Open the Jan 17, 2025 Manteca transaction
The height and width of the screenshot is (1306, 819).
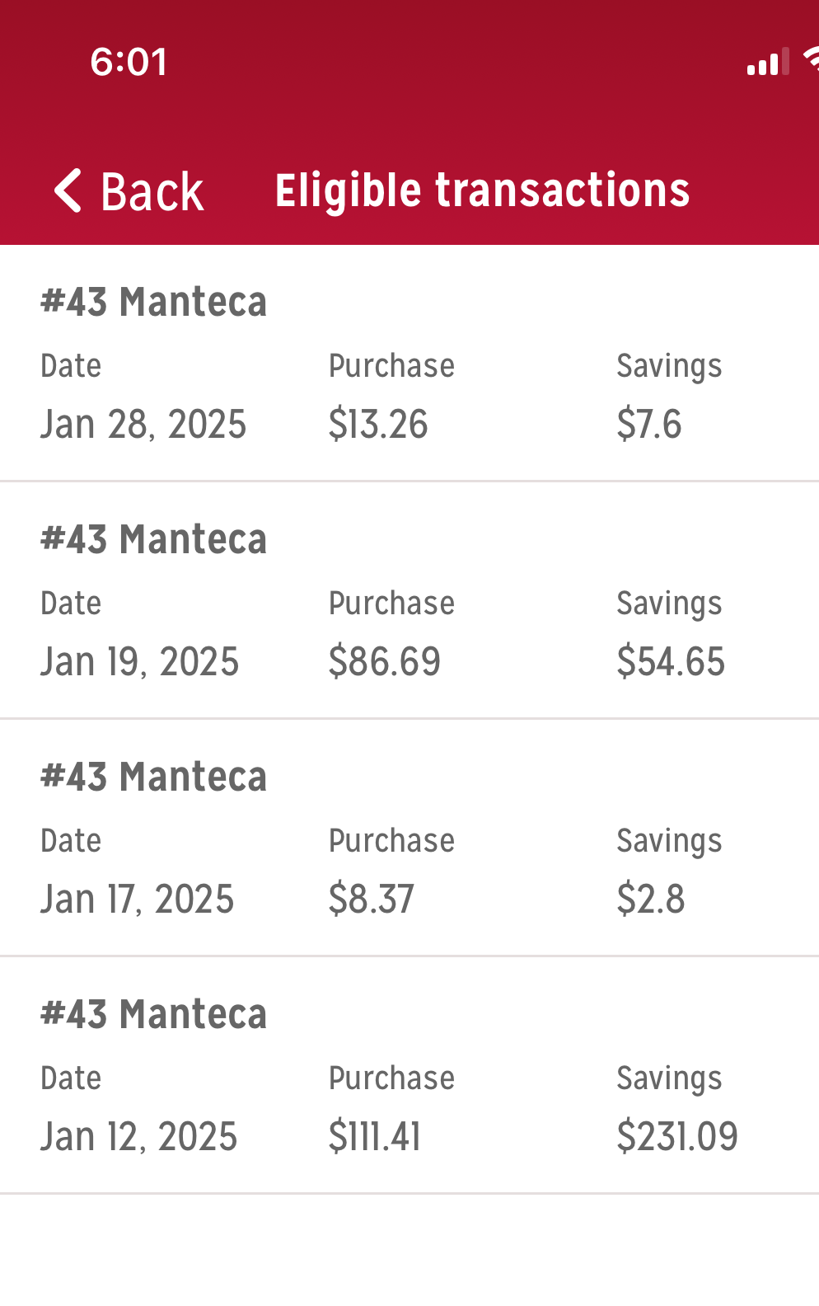pyautogui.click(x=409, y=839)
